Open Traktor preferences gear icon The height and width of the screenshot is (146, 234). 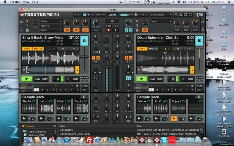181,15
